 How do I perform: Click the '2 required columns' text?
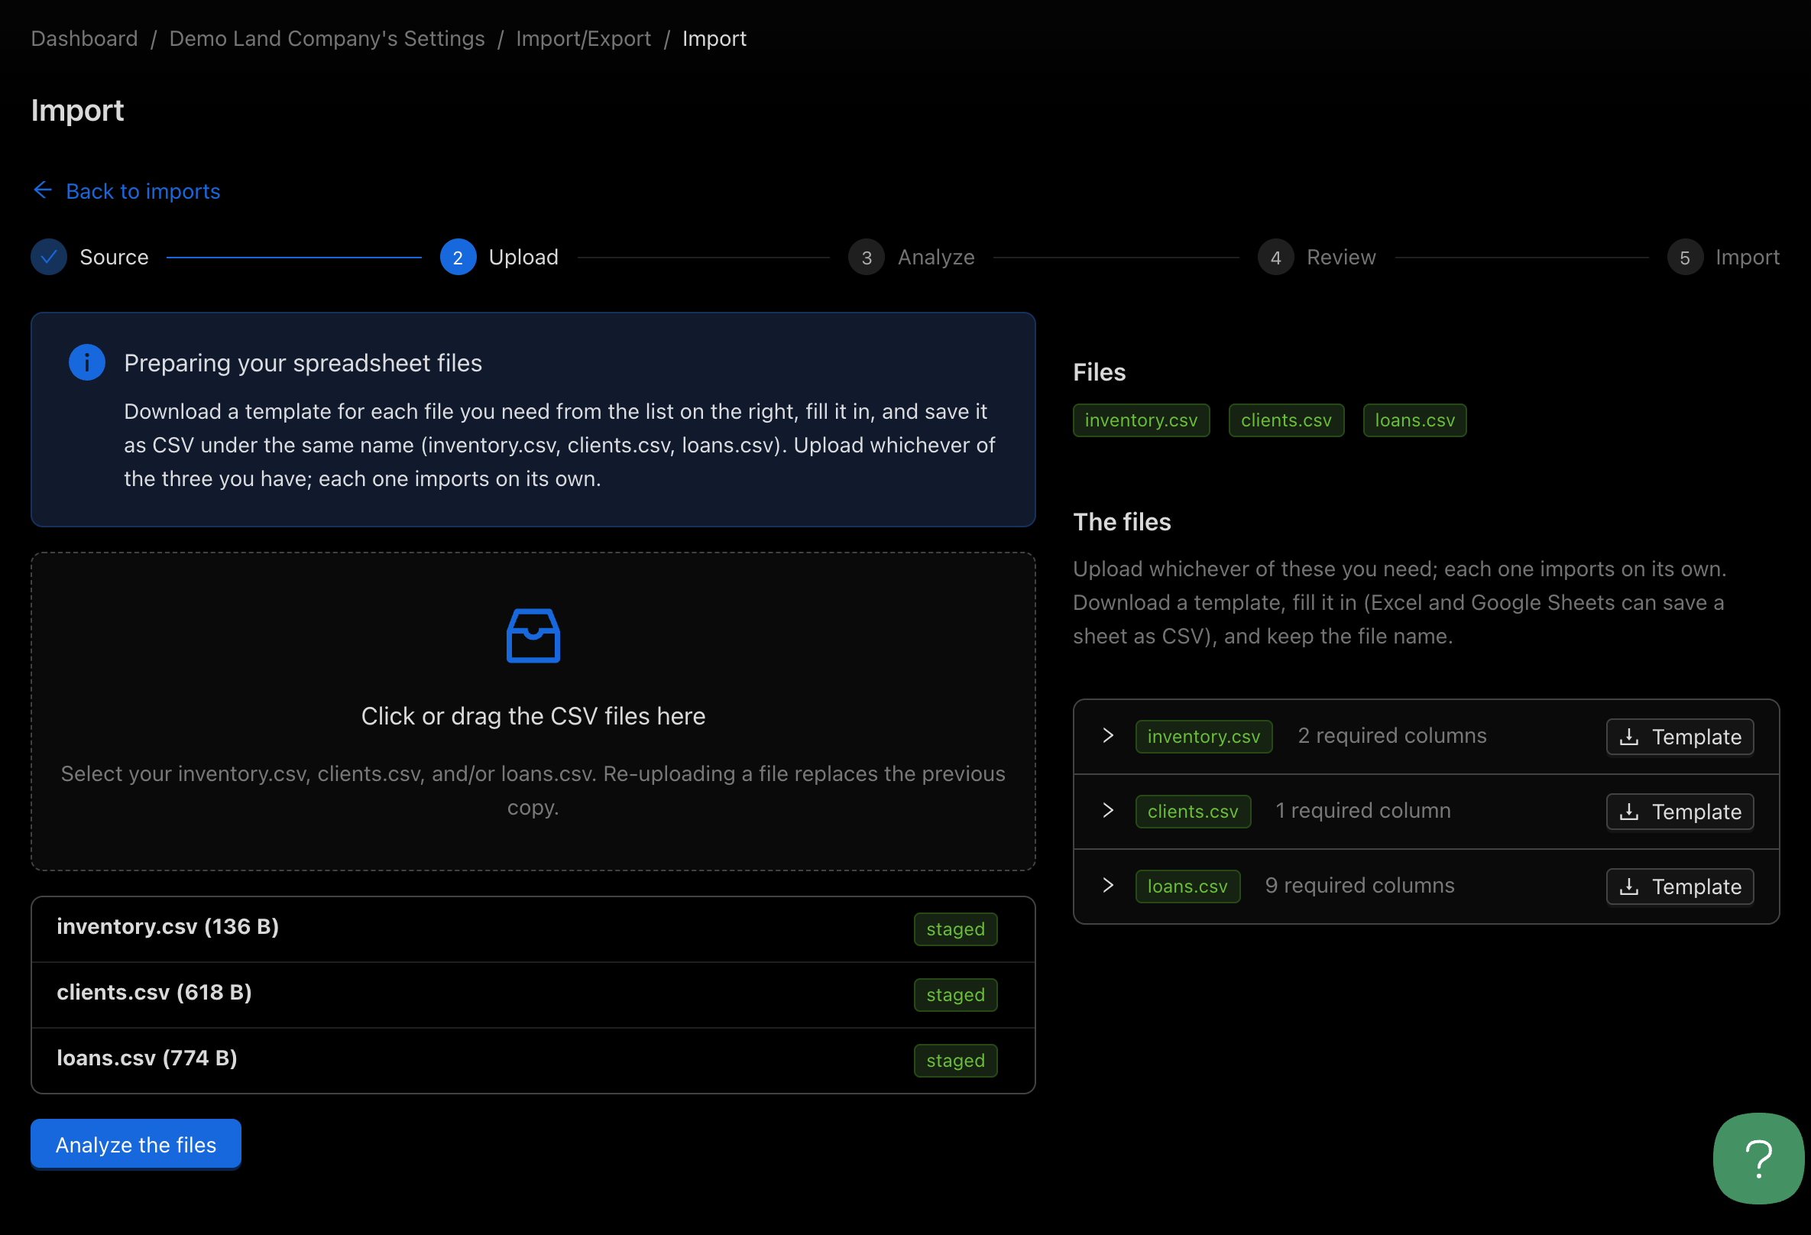pyautogui.click(x=1391, y=735)
